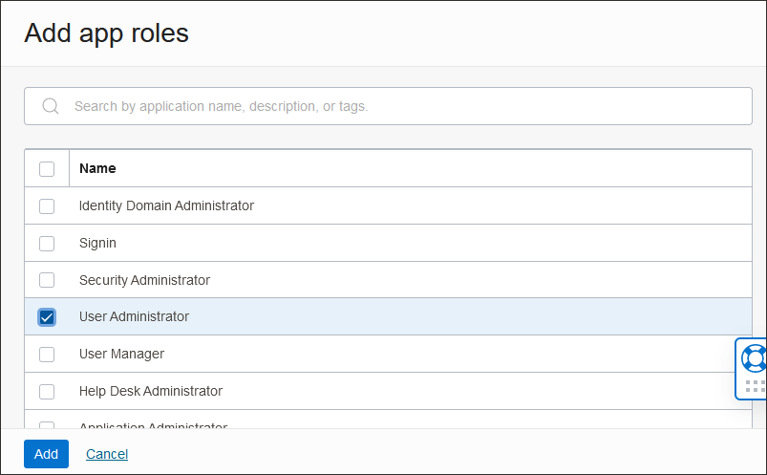767x475 pixels.
Task: Check the Identity Domain Administrator checkbox
Action: click(47, 205)
